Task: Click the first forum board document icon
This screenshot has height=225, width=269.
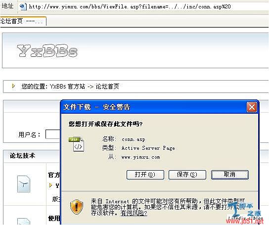Action: (24, 183)
